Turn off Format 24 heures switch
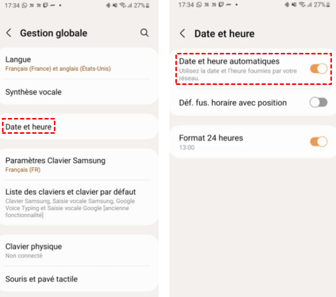The height and width of the screenshot is (297, 336). tap(319, 141)
